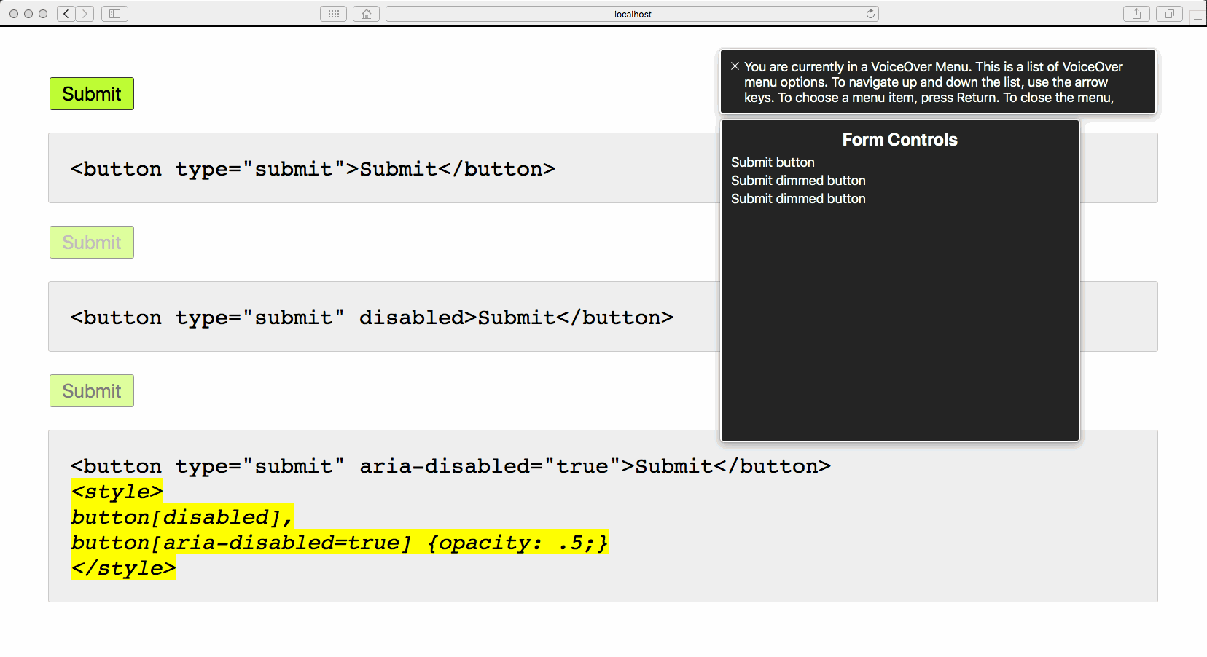
Task: Click the dimmed disabled Submit button
Action: coord(91,242)
